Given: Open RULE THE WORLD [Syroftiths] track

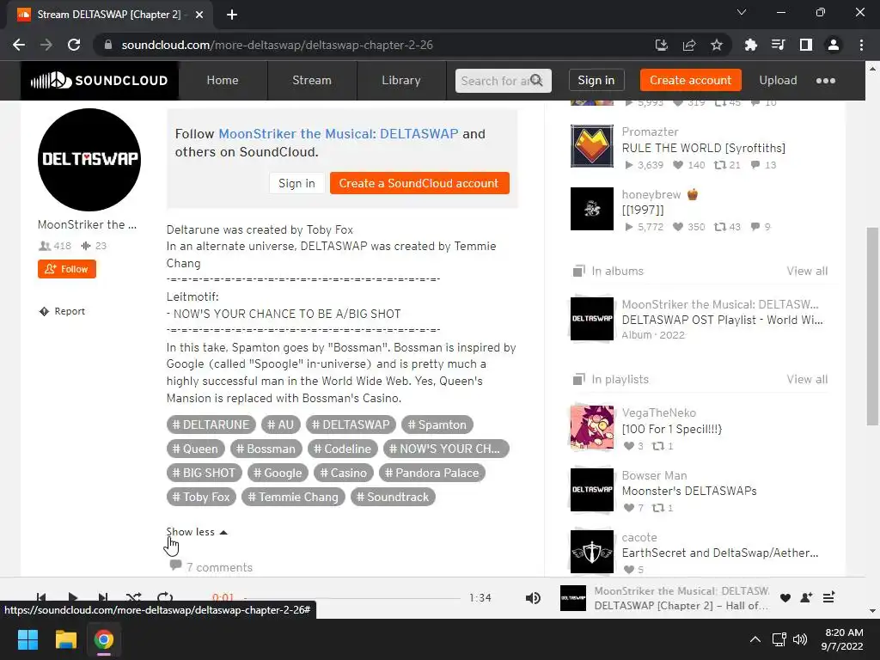Looking at the screenshot, I should [x=703, y=148].
